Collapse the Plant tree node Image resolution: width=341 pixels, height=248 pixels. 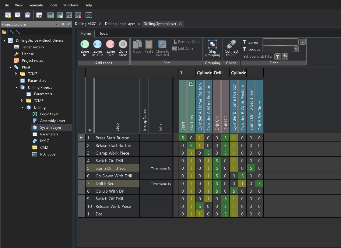click(x=10, y=67)
